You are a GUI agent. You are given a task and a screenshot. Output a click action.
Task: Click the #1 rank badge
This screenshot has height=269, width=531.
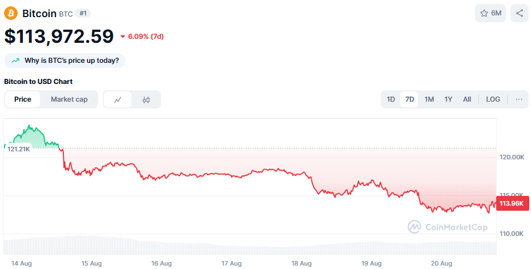pyautogui.click(x=83, y=13)
